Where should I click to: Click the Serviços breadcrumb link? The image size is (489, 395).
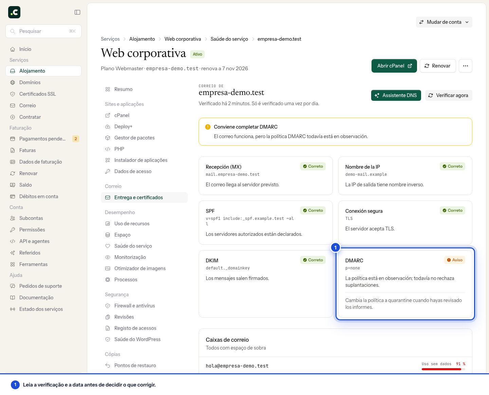click(x=110, y=39)
